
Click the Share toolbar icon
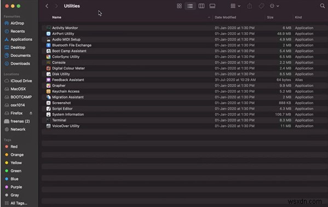[x=249, y=6]
